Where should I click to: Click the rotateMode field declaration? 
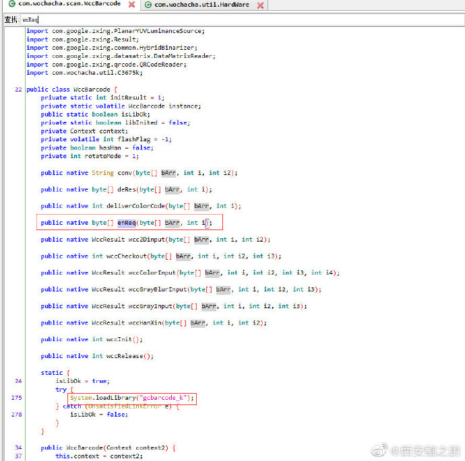pyautogui.click(x=90, y=156)
